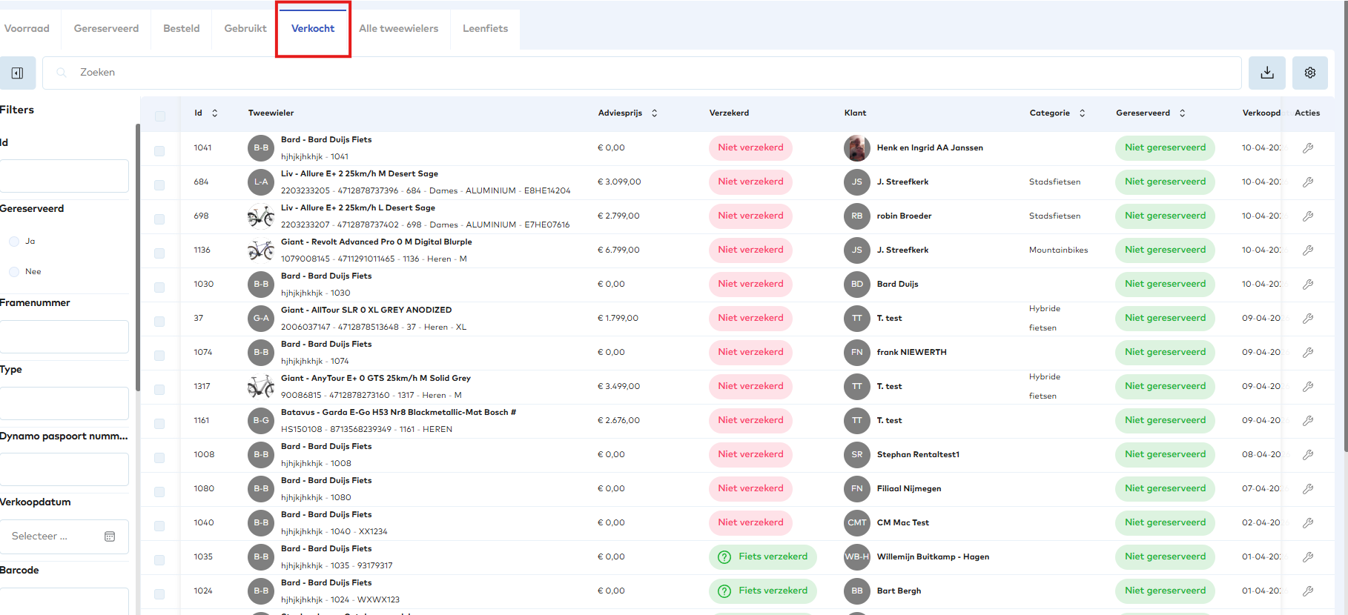Sort by Adviesprijs column arrows
Viewport: 1348px width, 615px height.
(x=654, y=113)
